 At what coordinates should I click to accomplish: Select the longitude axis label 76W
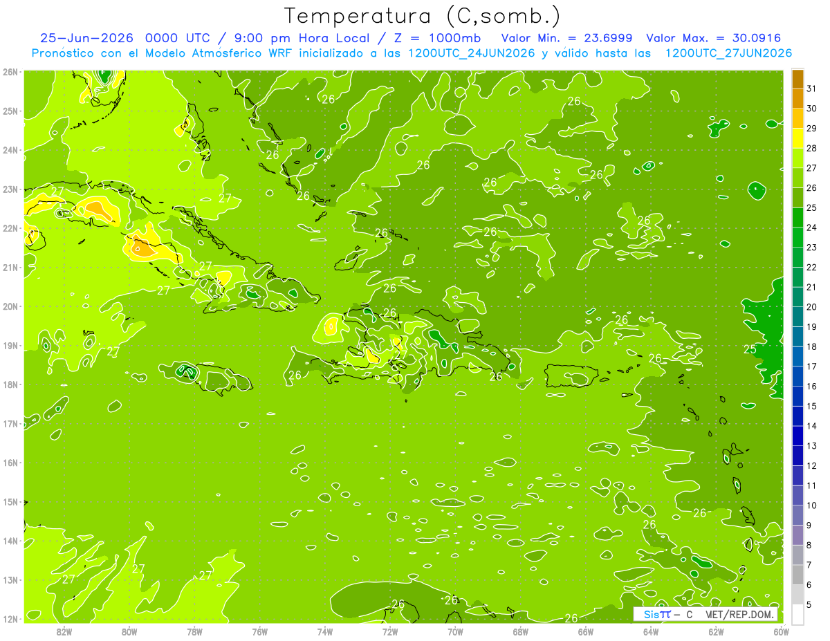click(x=260, y=631)
